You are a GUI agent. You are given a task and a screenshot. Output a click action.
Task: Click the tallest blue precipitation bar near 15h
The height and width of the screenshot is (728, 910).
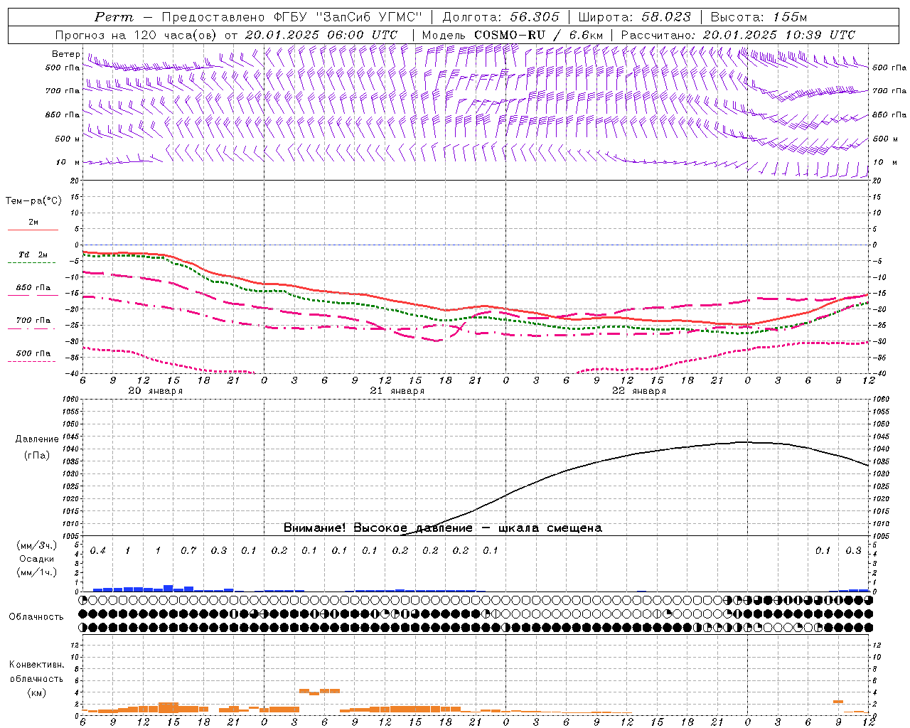168,588
